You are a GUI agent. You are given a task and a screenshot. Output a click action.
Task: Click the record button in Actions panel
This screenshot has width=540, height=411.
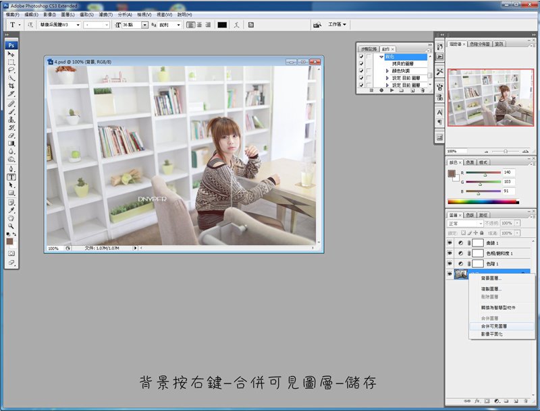[381, 90]
